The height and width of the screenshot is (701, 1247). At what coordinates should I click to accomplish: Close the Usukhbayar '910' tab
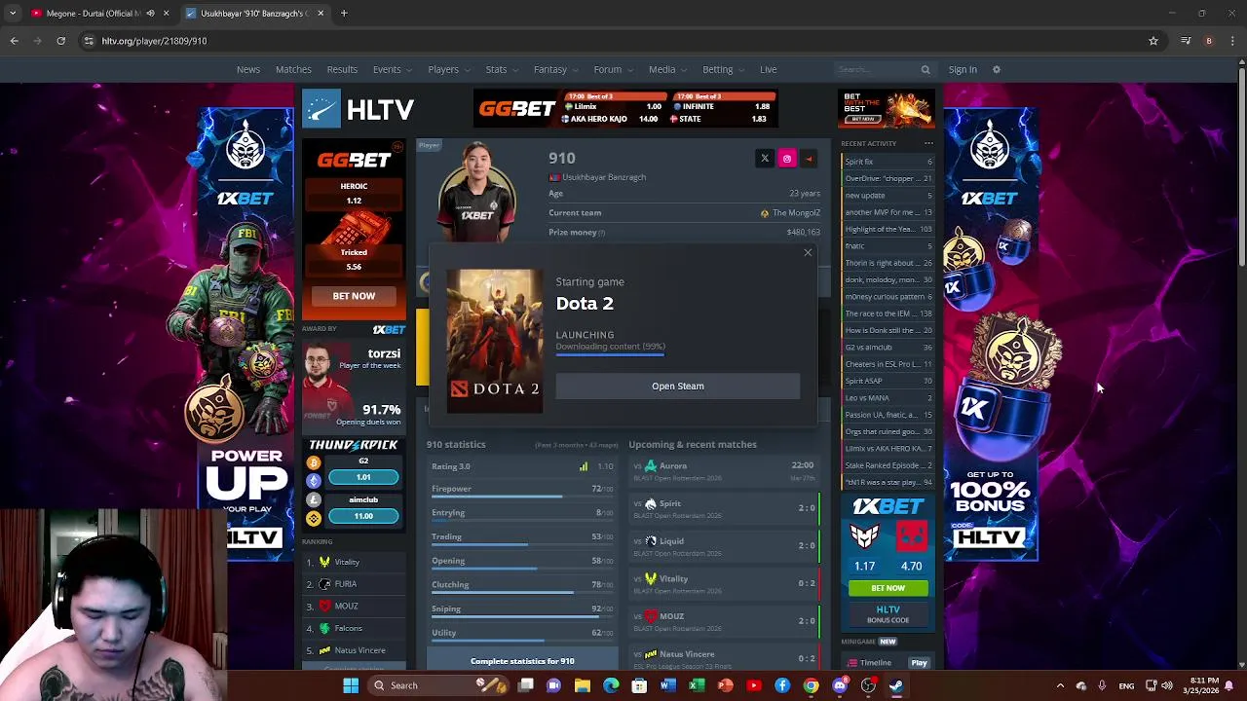pyautogui.click(x=320, y=13)
